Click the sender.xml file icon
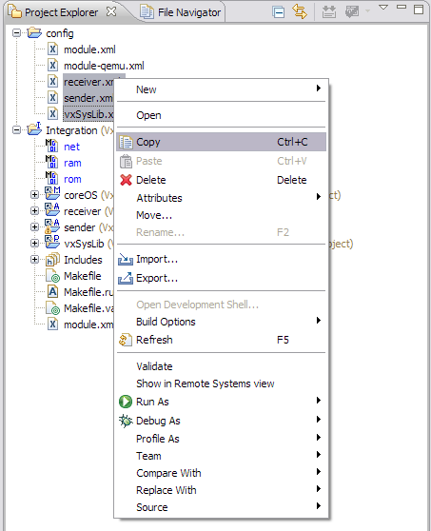 (x=52, y=97)
